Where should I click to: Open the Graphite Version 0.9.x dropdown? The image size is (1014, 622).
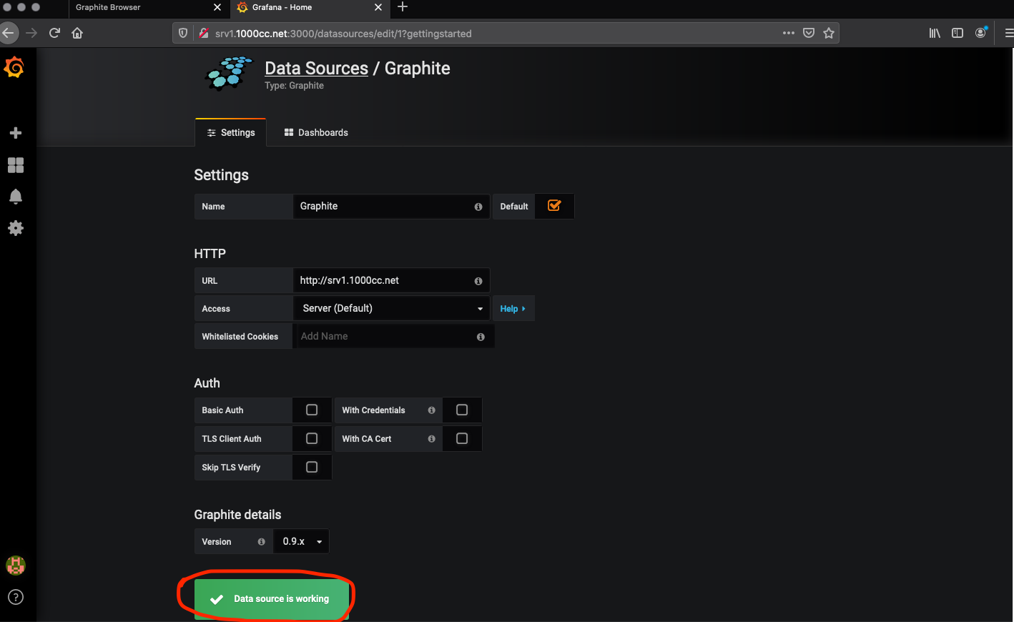point(301,541)
